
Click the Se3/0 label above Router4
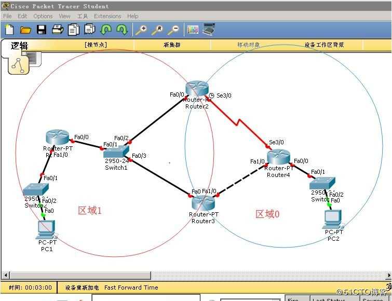tap(276, 142)
